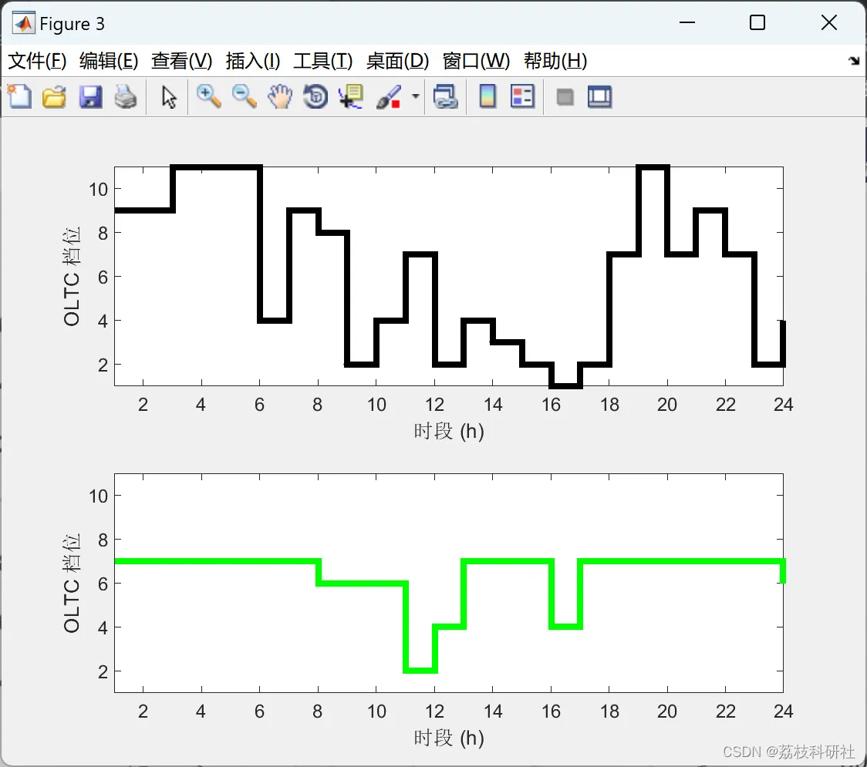
Task: Click y-axis tick label 8 in lower plot
Action: pyautogui.click(x=103, y=540)
